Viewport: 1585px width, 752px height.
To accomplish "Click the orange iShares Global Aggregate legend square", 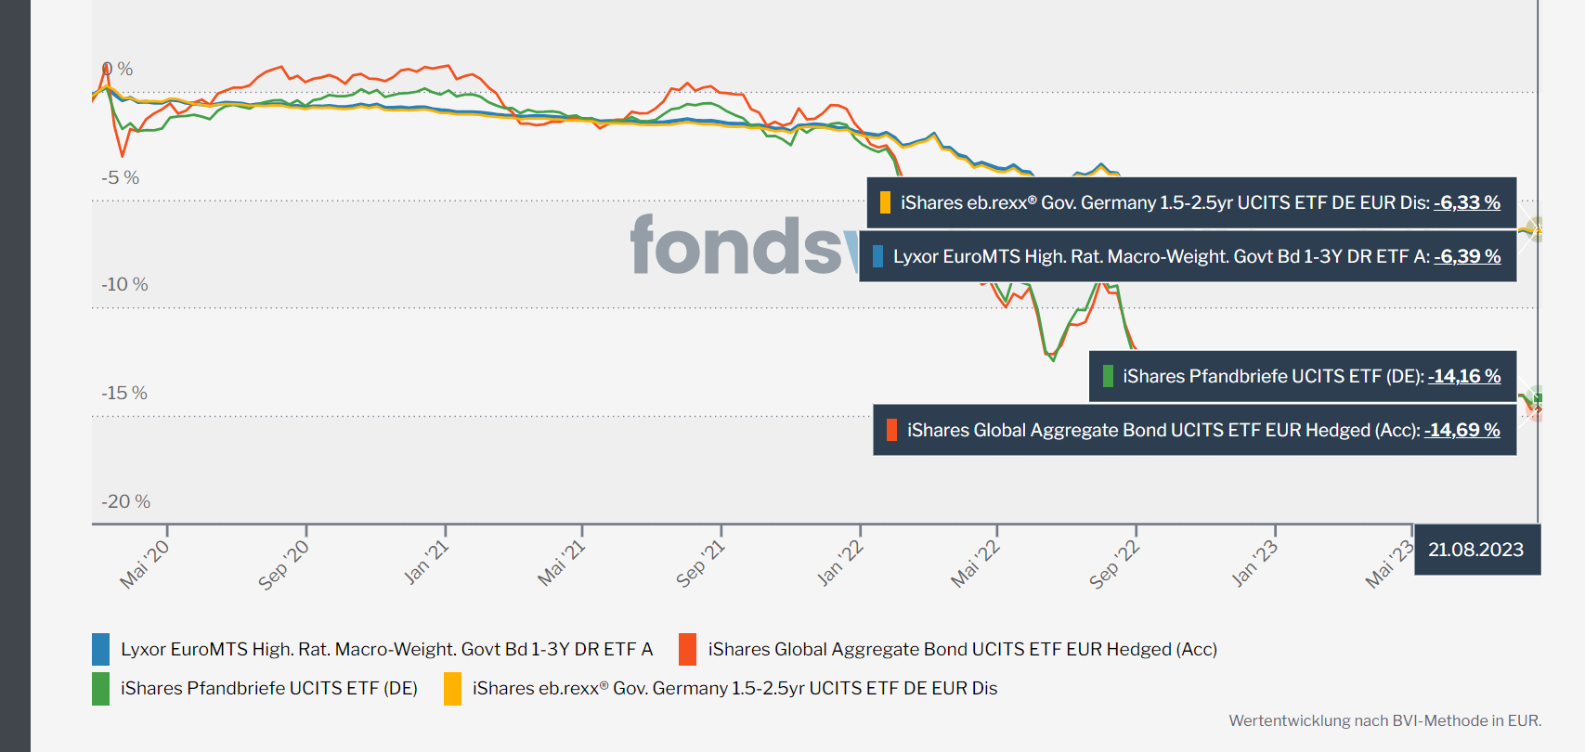I will click(687, 649).
